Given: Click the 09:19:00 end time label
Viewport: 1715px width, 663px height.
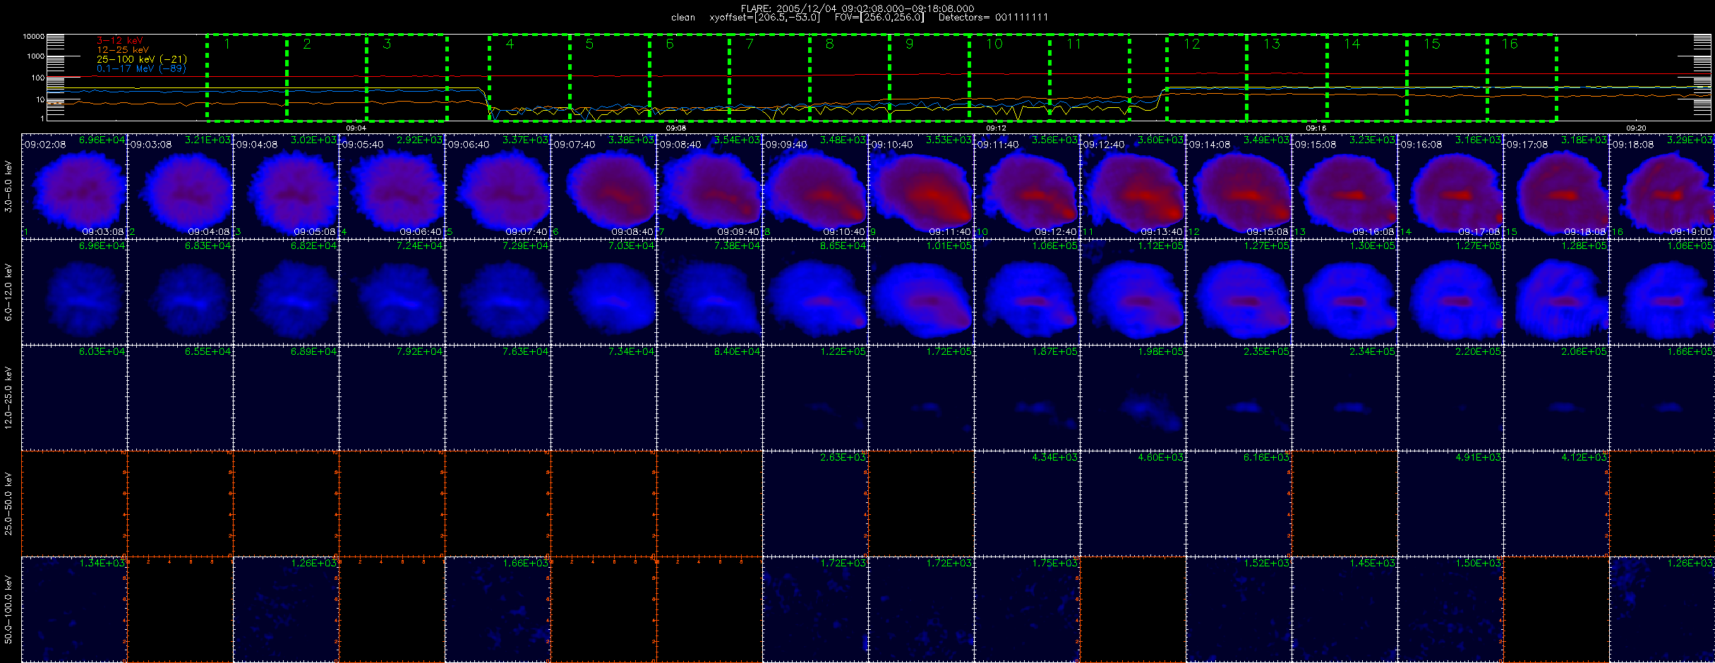Looking at the screenshot, I should point(1691,231).
